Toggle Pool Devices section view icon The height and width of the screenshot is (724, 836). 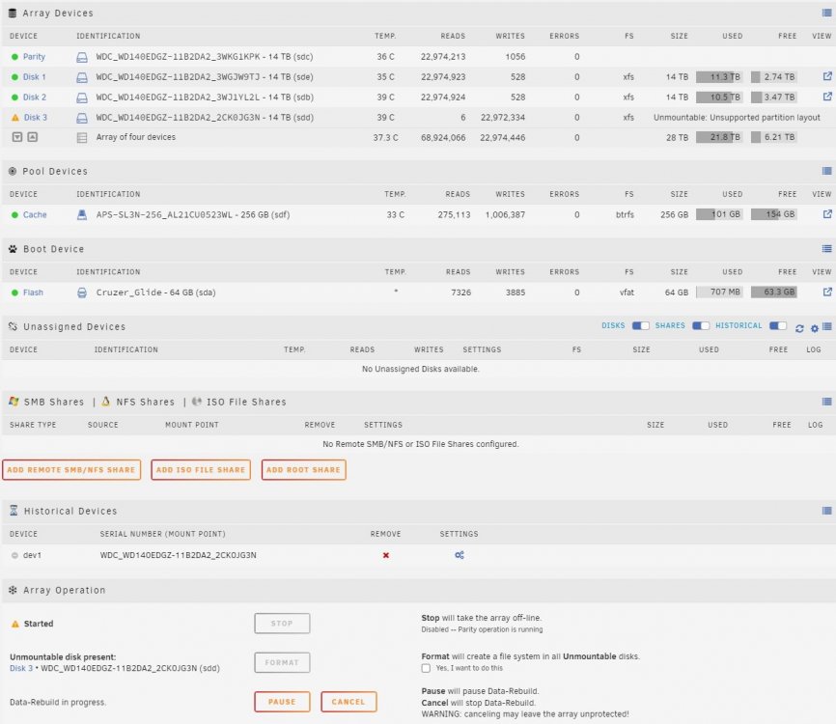coord(826,171)
